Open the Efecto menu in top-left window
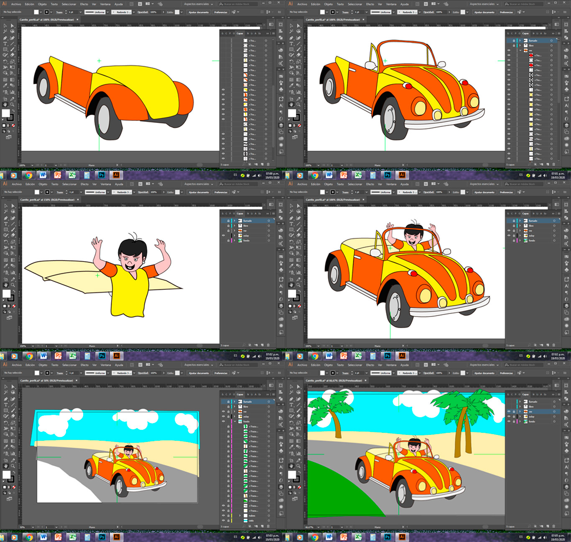The height and width of the screenshot is (542, 571). point(84,4)
